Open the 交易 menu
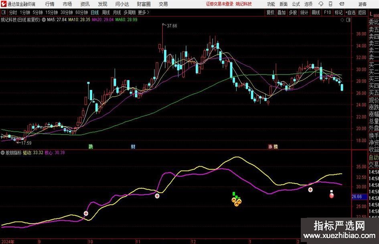 pos(163,4)
